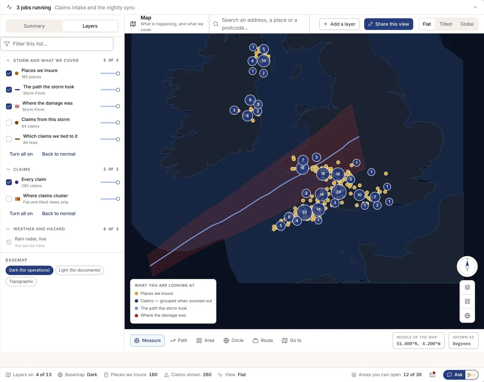
Task: Click Back to normal under storm group
Action: pyautogui.click(x=59, y=154)
